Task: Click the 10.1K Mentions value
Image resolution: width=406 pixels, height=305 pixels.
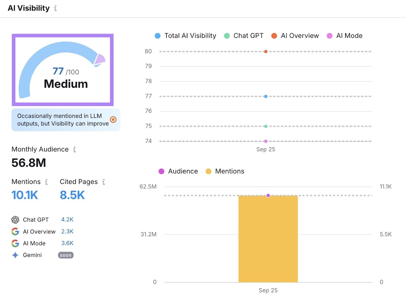Action: pos(25,195)
